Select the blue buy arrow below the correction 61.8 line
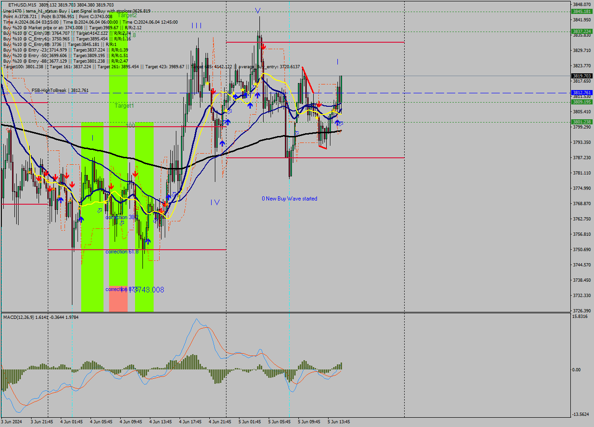 [148, 240]
